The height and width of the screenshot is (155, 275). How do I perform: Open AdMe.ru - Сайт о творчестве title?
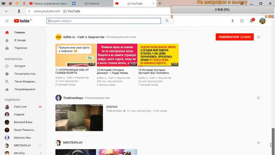coord(84,37)
